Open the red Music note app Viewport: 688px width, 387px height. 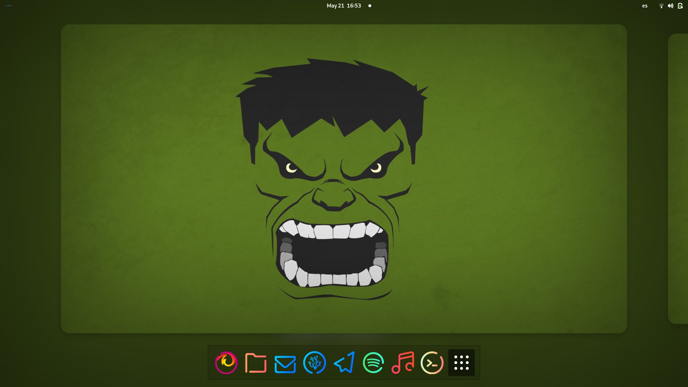pyautogui.click(x=403, y=363)
